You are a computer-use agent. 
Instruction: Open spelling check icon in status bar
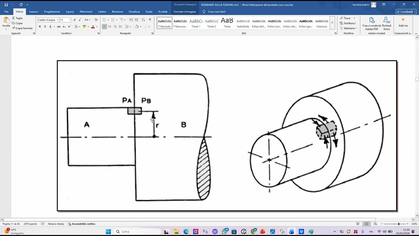click(x=43, y=224)
